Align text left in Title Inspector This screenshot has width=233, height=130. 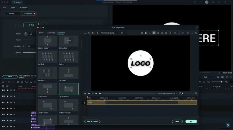pyautogui.click(x=154, y=33)
